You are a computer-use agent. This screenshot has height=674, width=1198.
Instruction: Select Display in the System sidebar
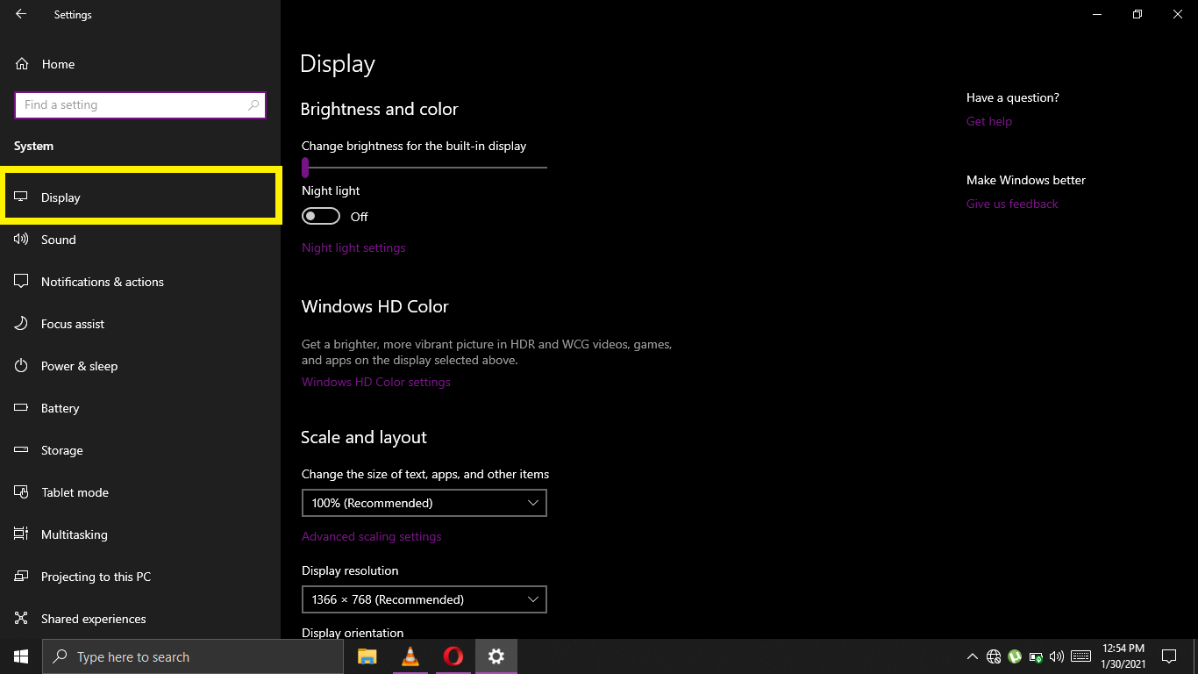click(x=140, y=197)
